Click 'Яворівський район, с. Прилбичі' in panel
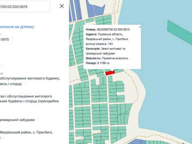192x144 pixels. [26, 132]
